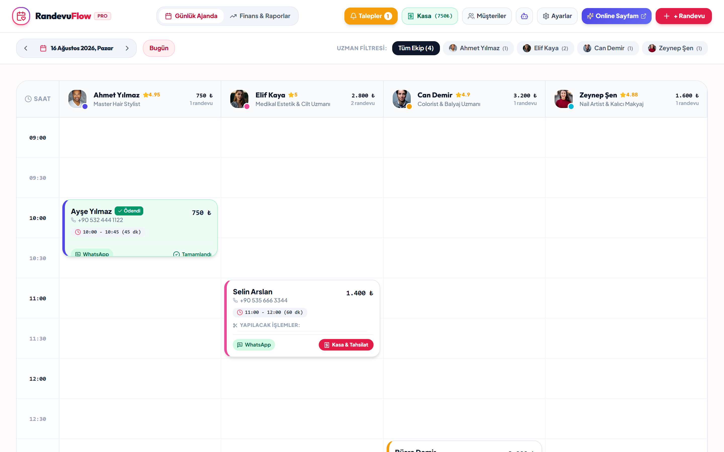Screen dimensions: 724x452
Task: Click the phone icon on Ayşe Yılmaz's card
Action: click(x=73, y=220)
